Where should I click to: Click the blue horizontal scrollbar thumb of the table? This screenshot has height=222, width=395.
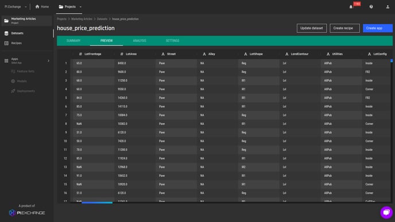point(97,202)
